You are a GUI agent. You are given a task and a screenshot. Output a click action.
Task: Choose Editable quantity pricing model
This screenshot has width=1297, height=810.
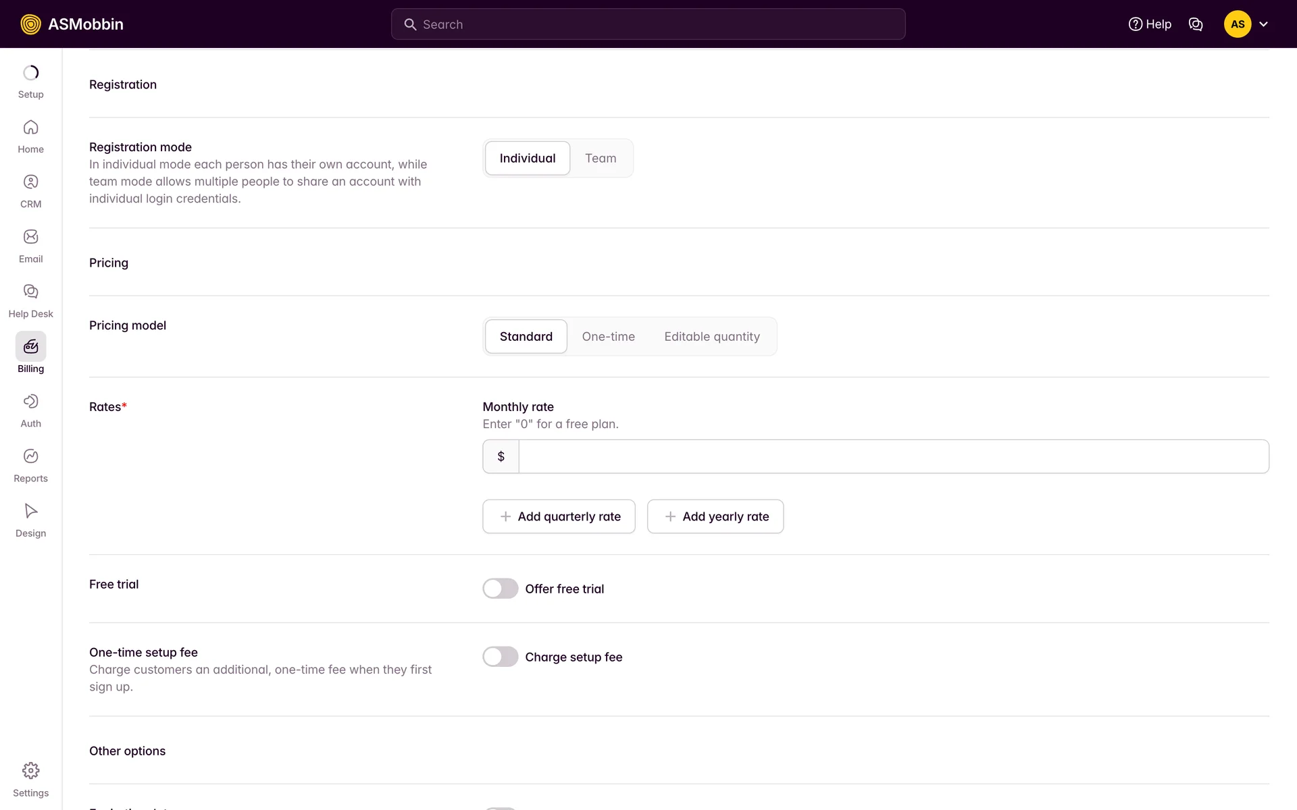(711, 336)
